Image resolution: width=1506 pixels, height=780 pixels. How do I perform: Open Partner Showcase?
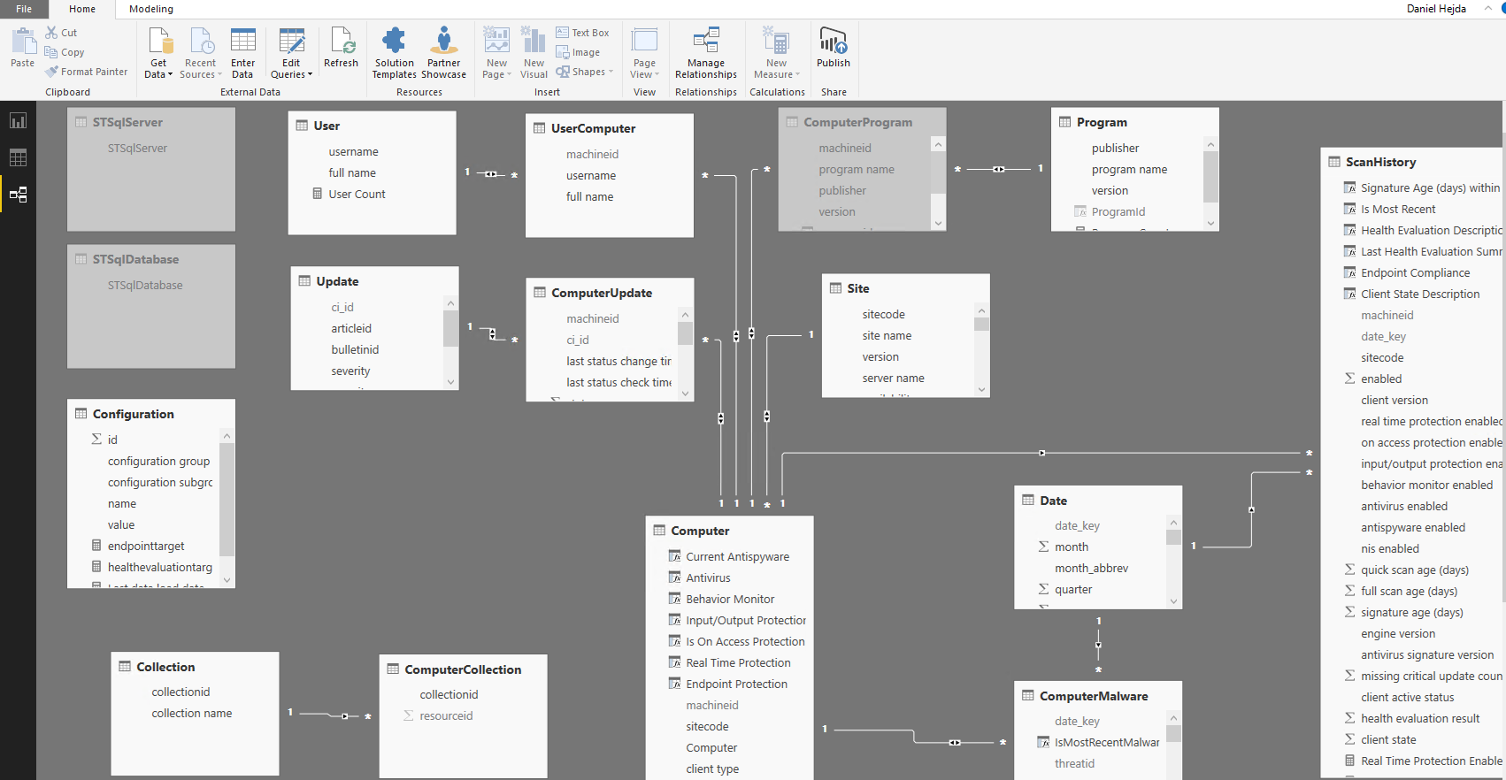443,52
